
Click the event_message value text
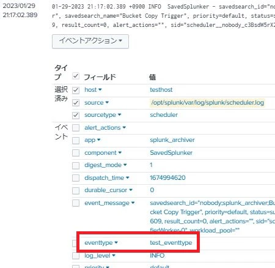coord(212,217)
